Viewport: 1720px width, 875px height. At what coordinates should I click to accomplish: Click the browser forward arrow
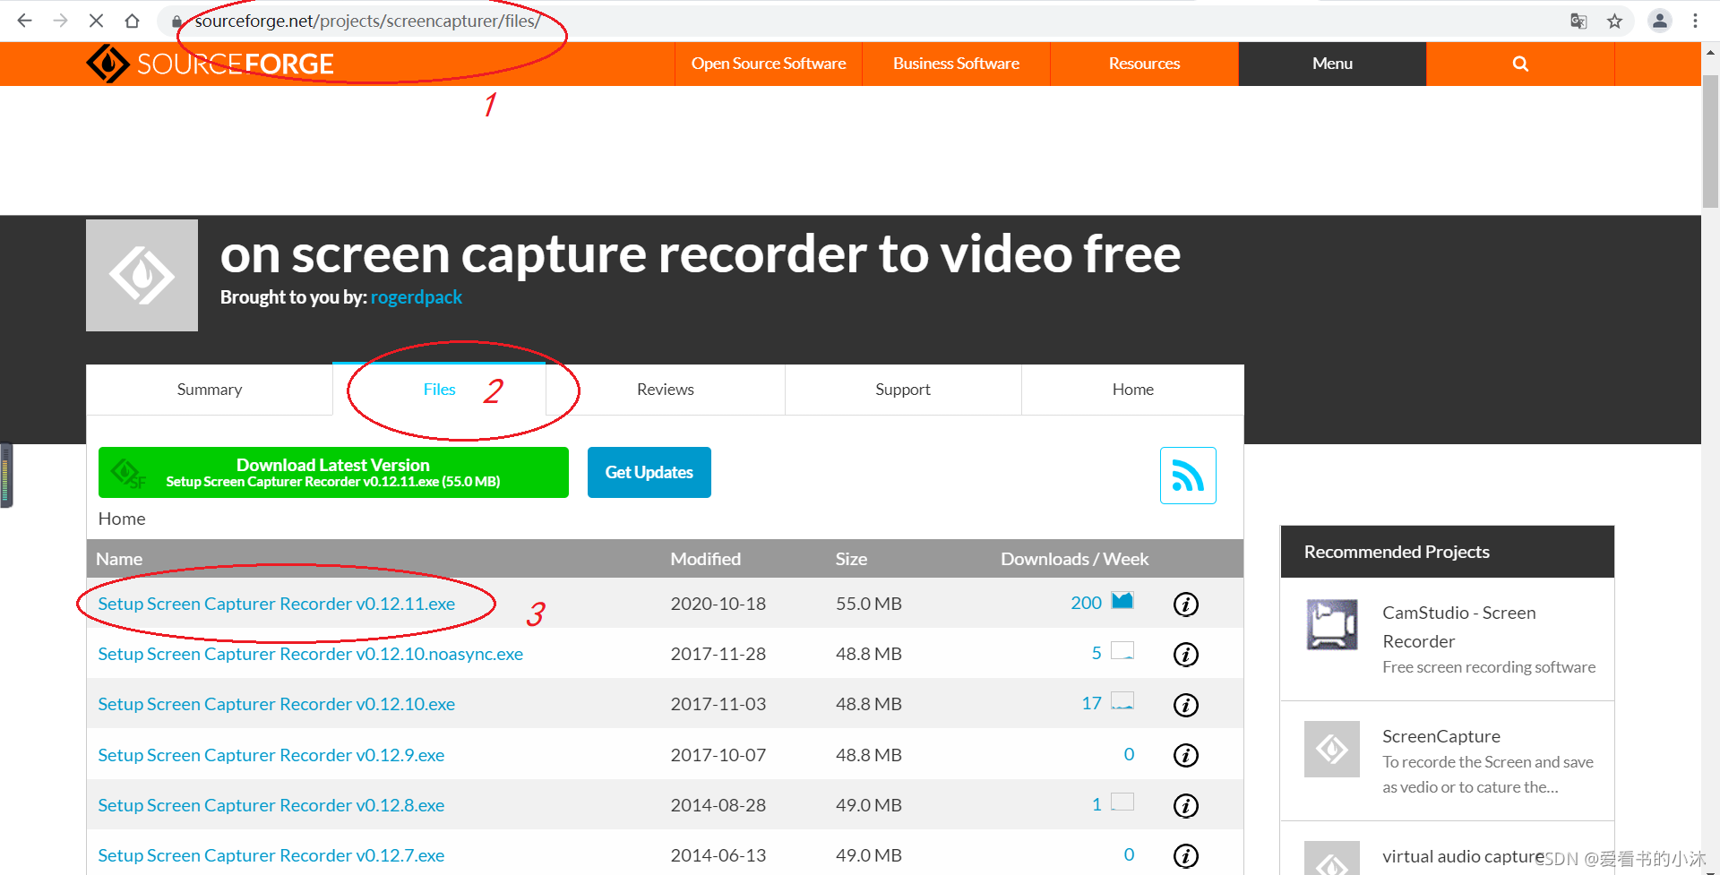[60, 21]
